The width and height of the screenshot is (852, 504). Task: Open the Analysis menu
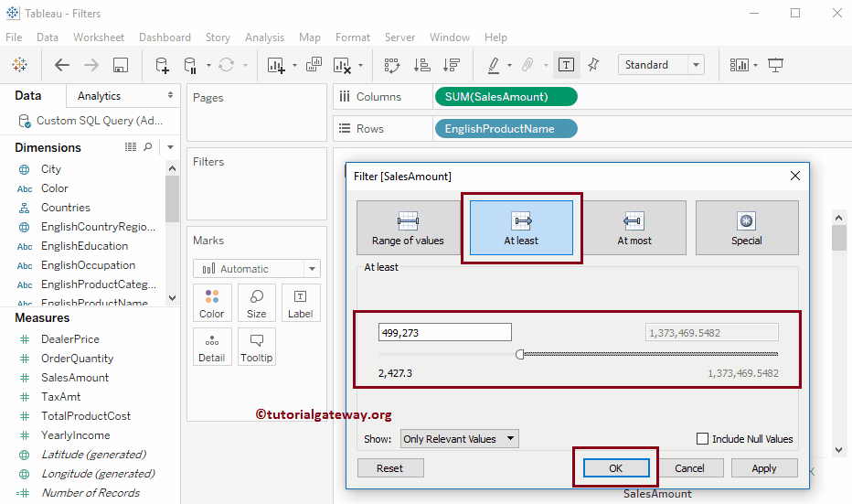[x=264, y=38]
